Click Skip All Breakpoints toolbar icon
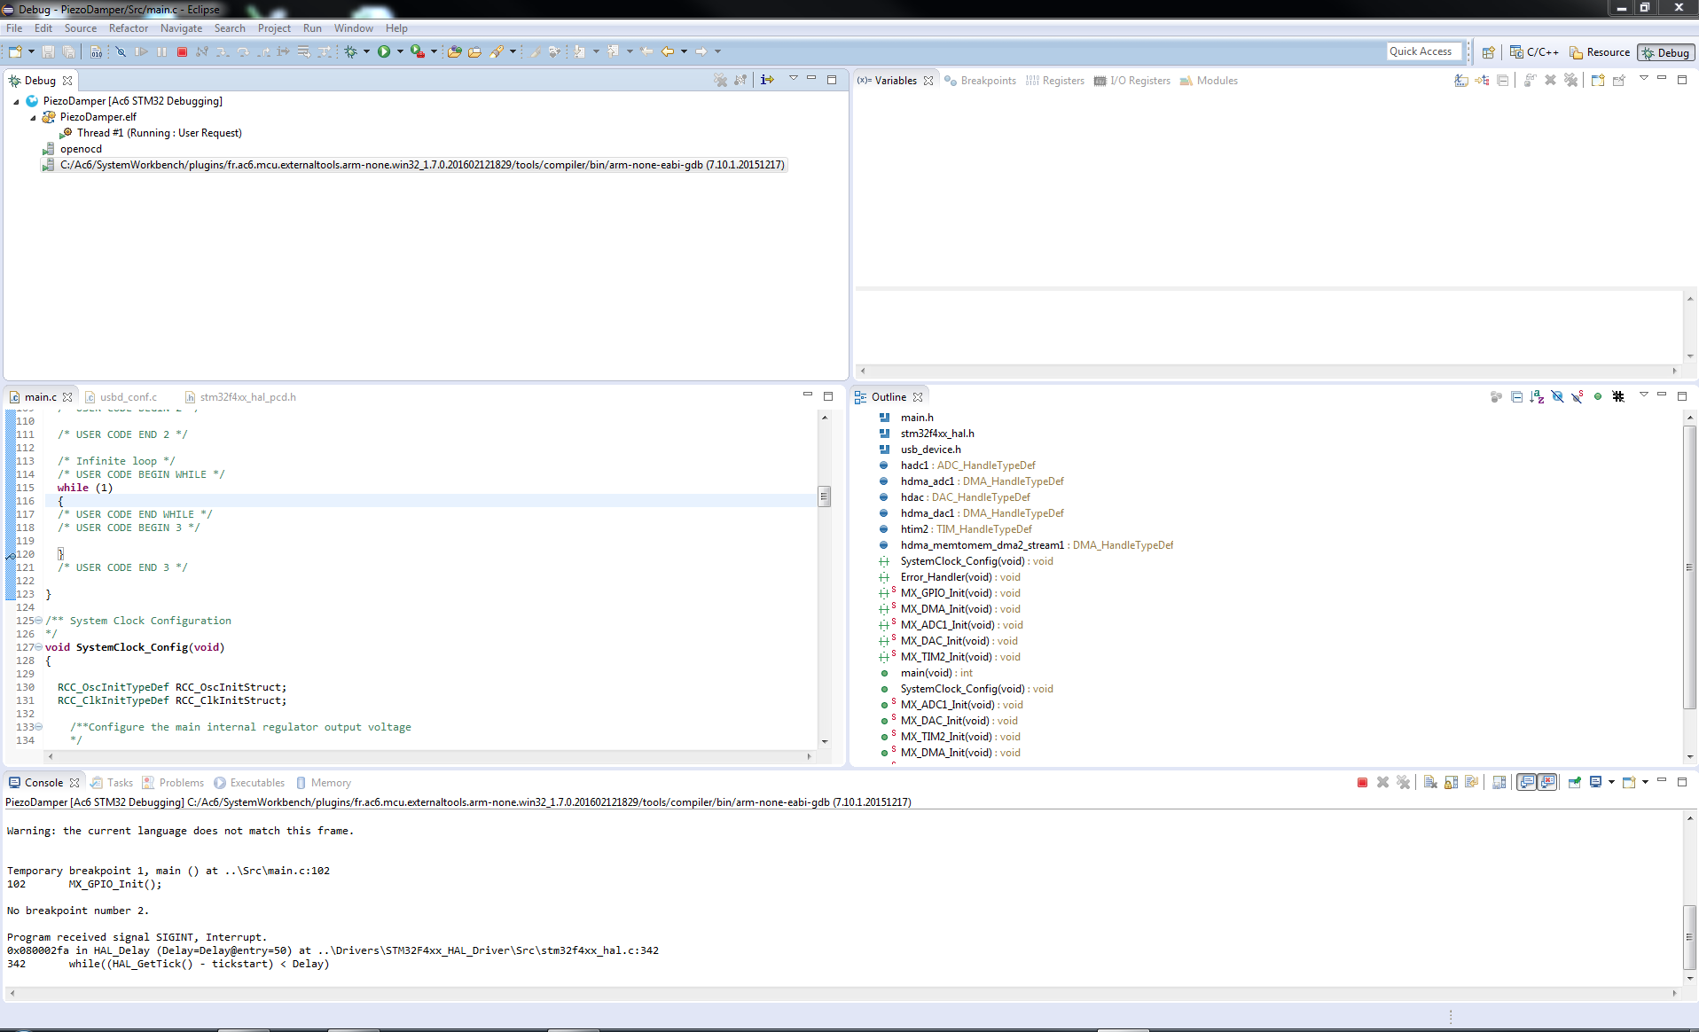Image resolution: width=1699 pixels, height=1032 pixels. click(121, 52)
